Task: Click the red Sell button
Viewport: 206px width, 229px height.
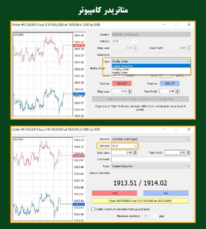Action: click(115, 193)
